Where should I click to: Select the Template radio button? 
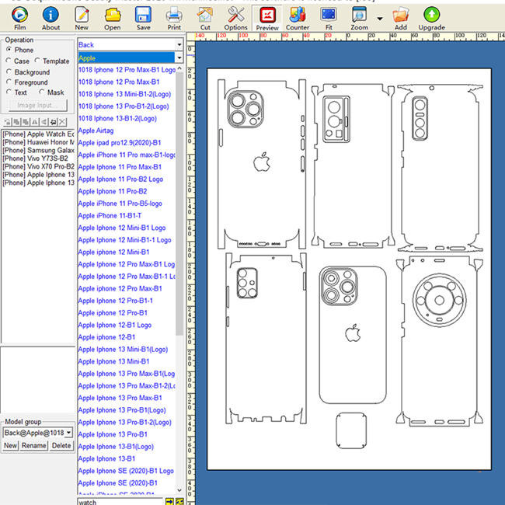click(x=37, y=61)
